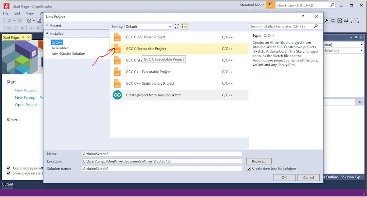Select Assembler in the template tree

(60, 48)
